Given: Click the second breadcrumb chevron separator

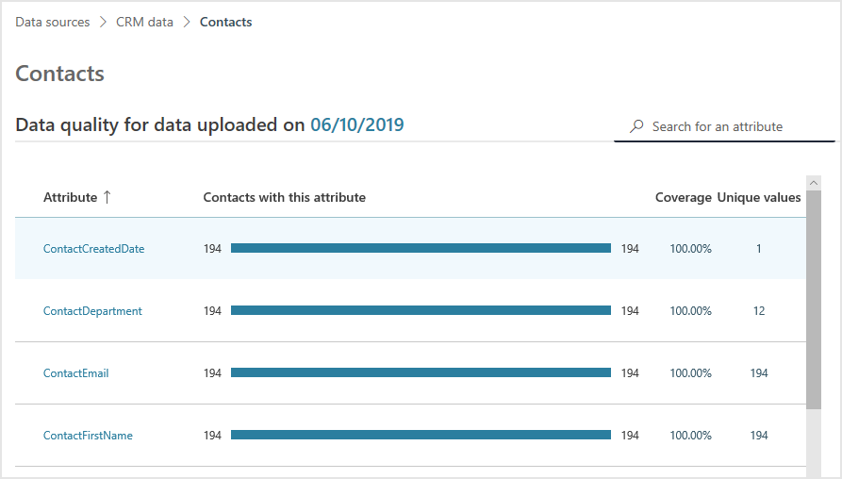Looking at the screenshot, I should pyautogui.click(x=187, y=22).
